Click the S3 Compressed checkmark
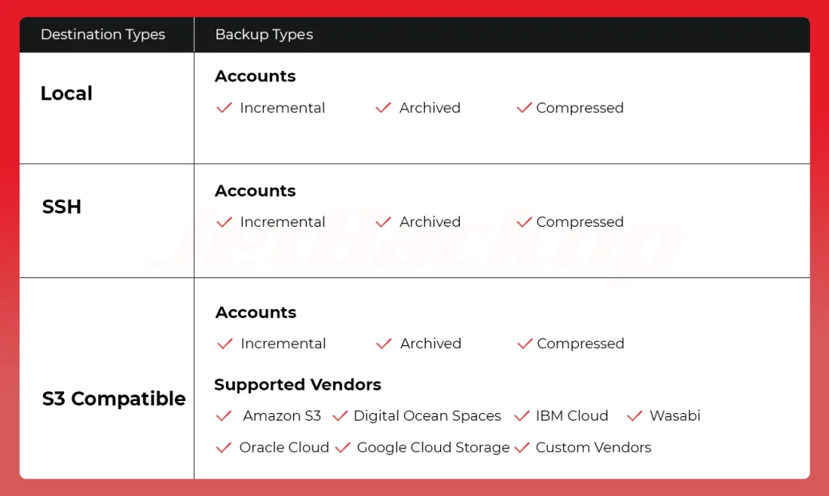The image size is (829, 496). coord(525,343)
